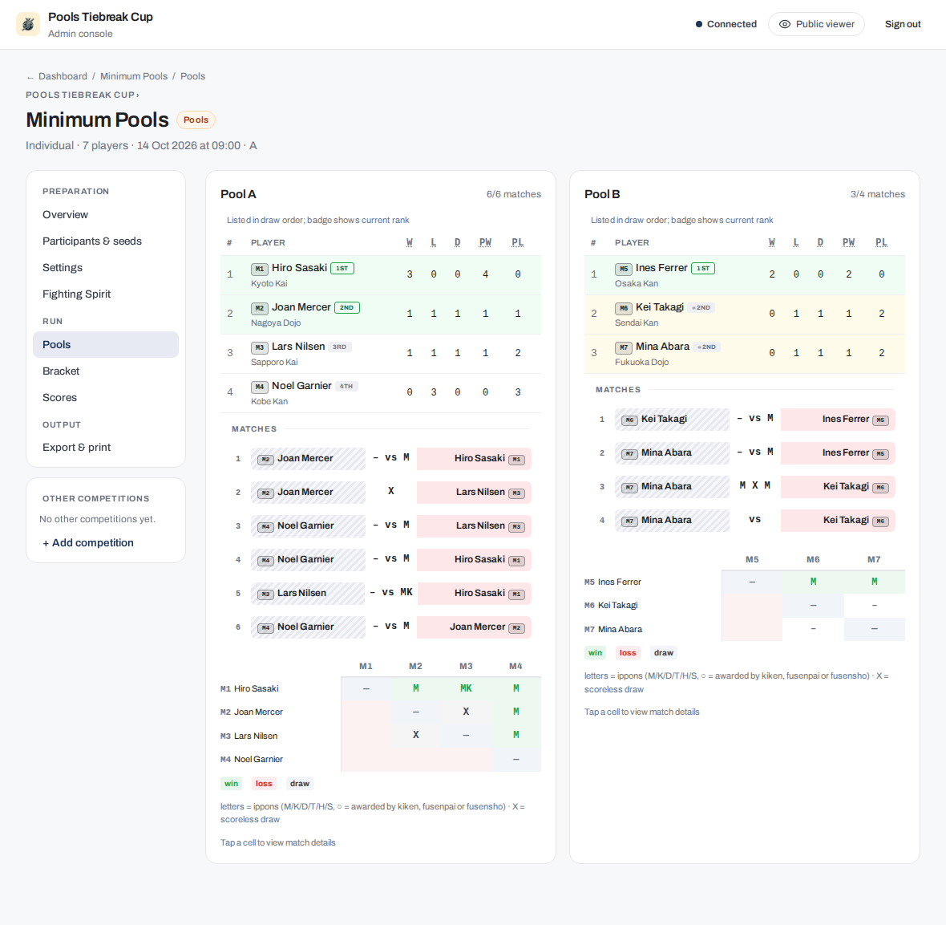Open Pool A match 3 Noel Garnier side

pos(309,526)
